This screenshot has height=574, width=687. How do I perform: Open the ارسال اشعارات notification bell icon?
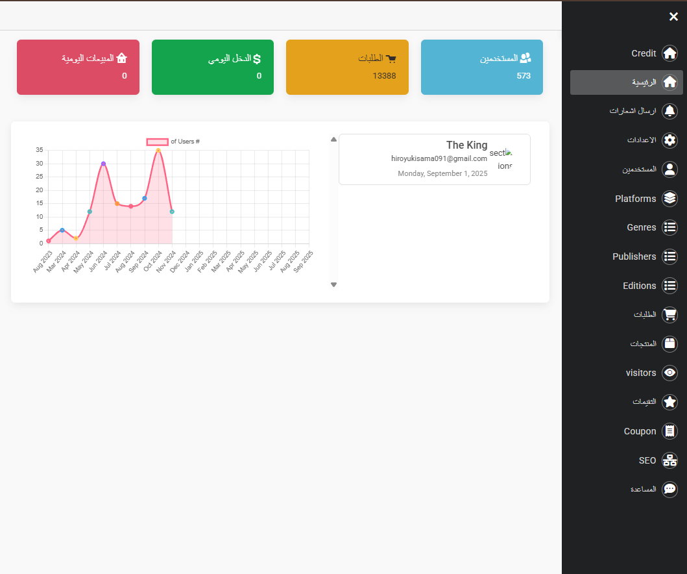(x=669, y=111)
